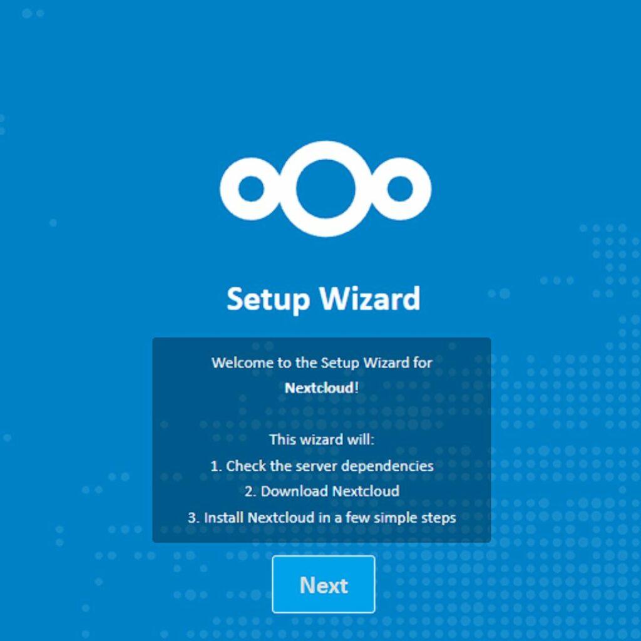Select the Setup Wizard heading
641x641 pixels.
pyautogui.click(x=324, y=299)
